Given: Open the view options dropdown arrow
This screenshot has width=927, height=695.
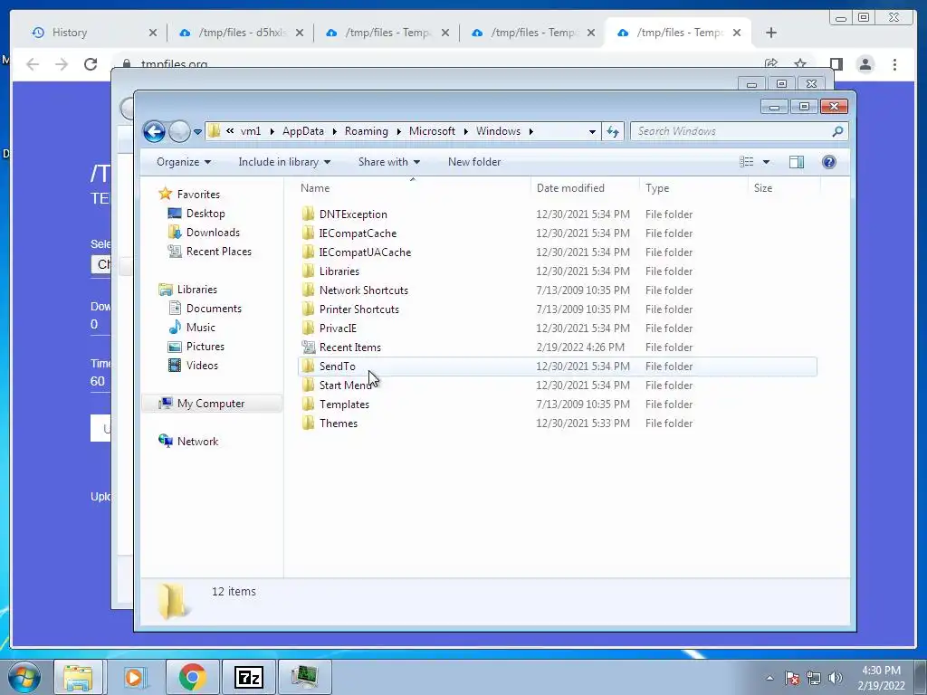Looking at the screenshot, I should pyautogui.click(x=766, y=162).
